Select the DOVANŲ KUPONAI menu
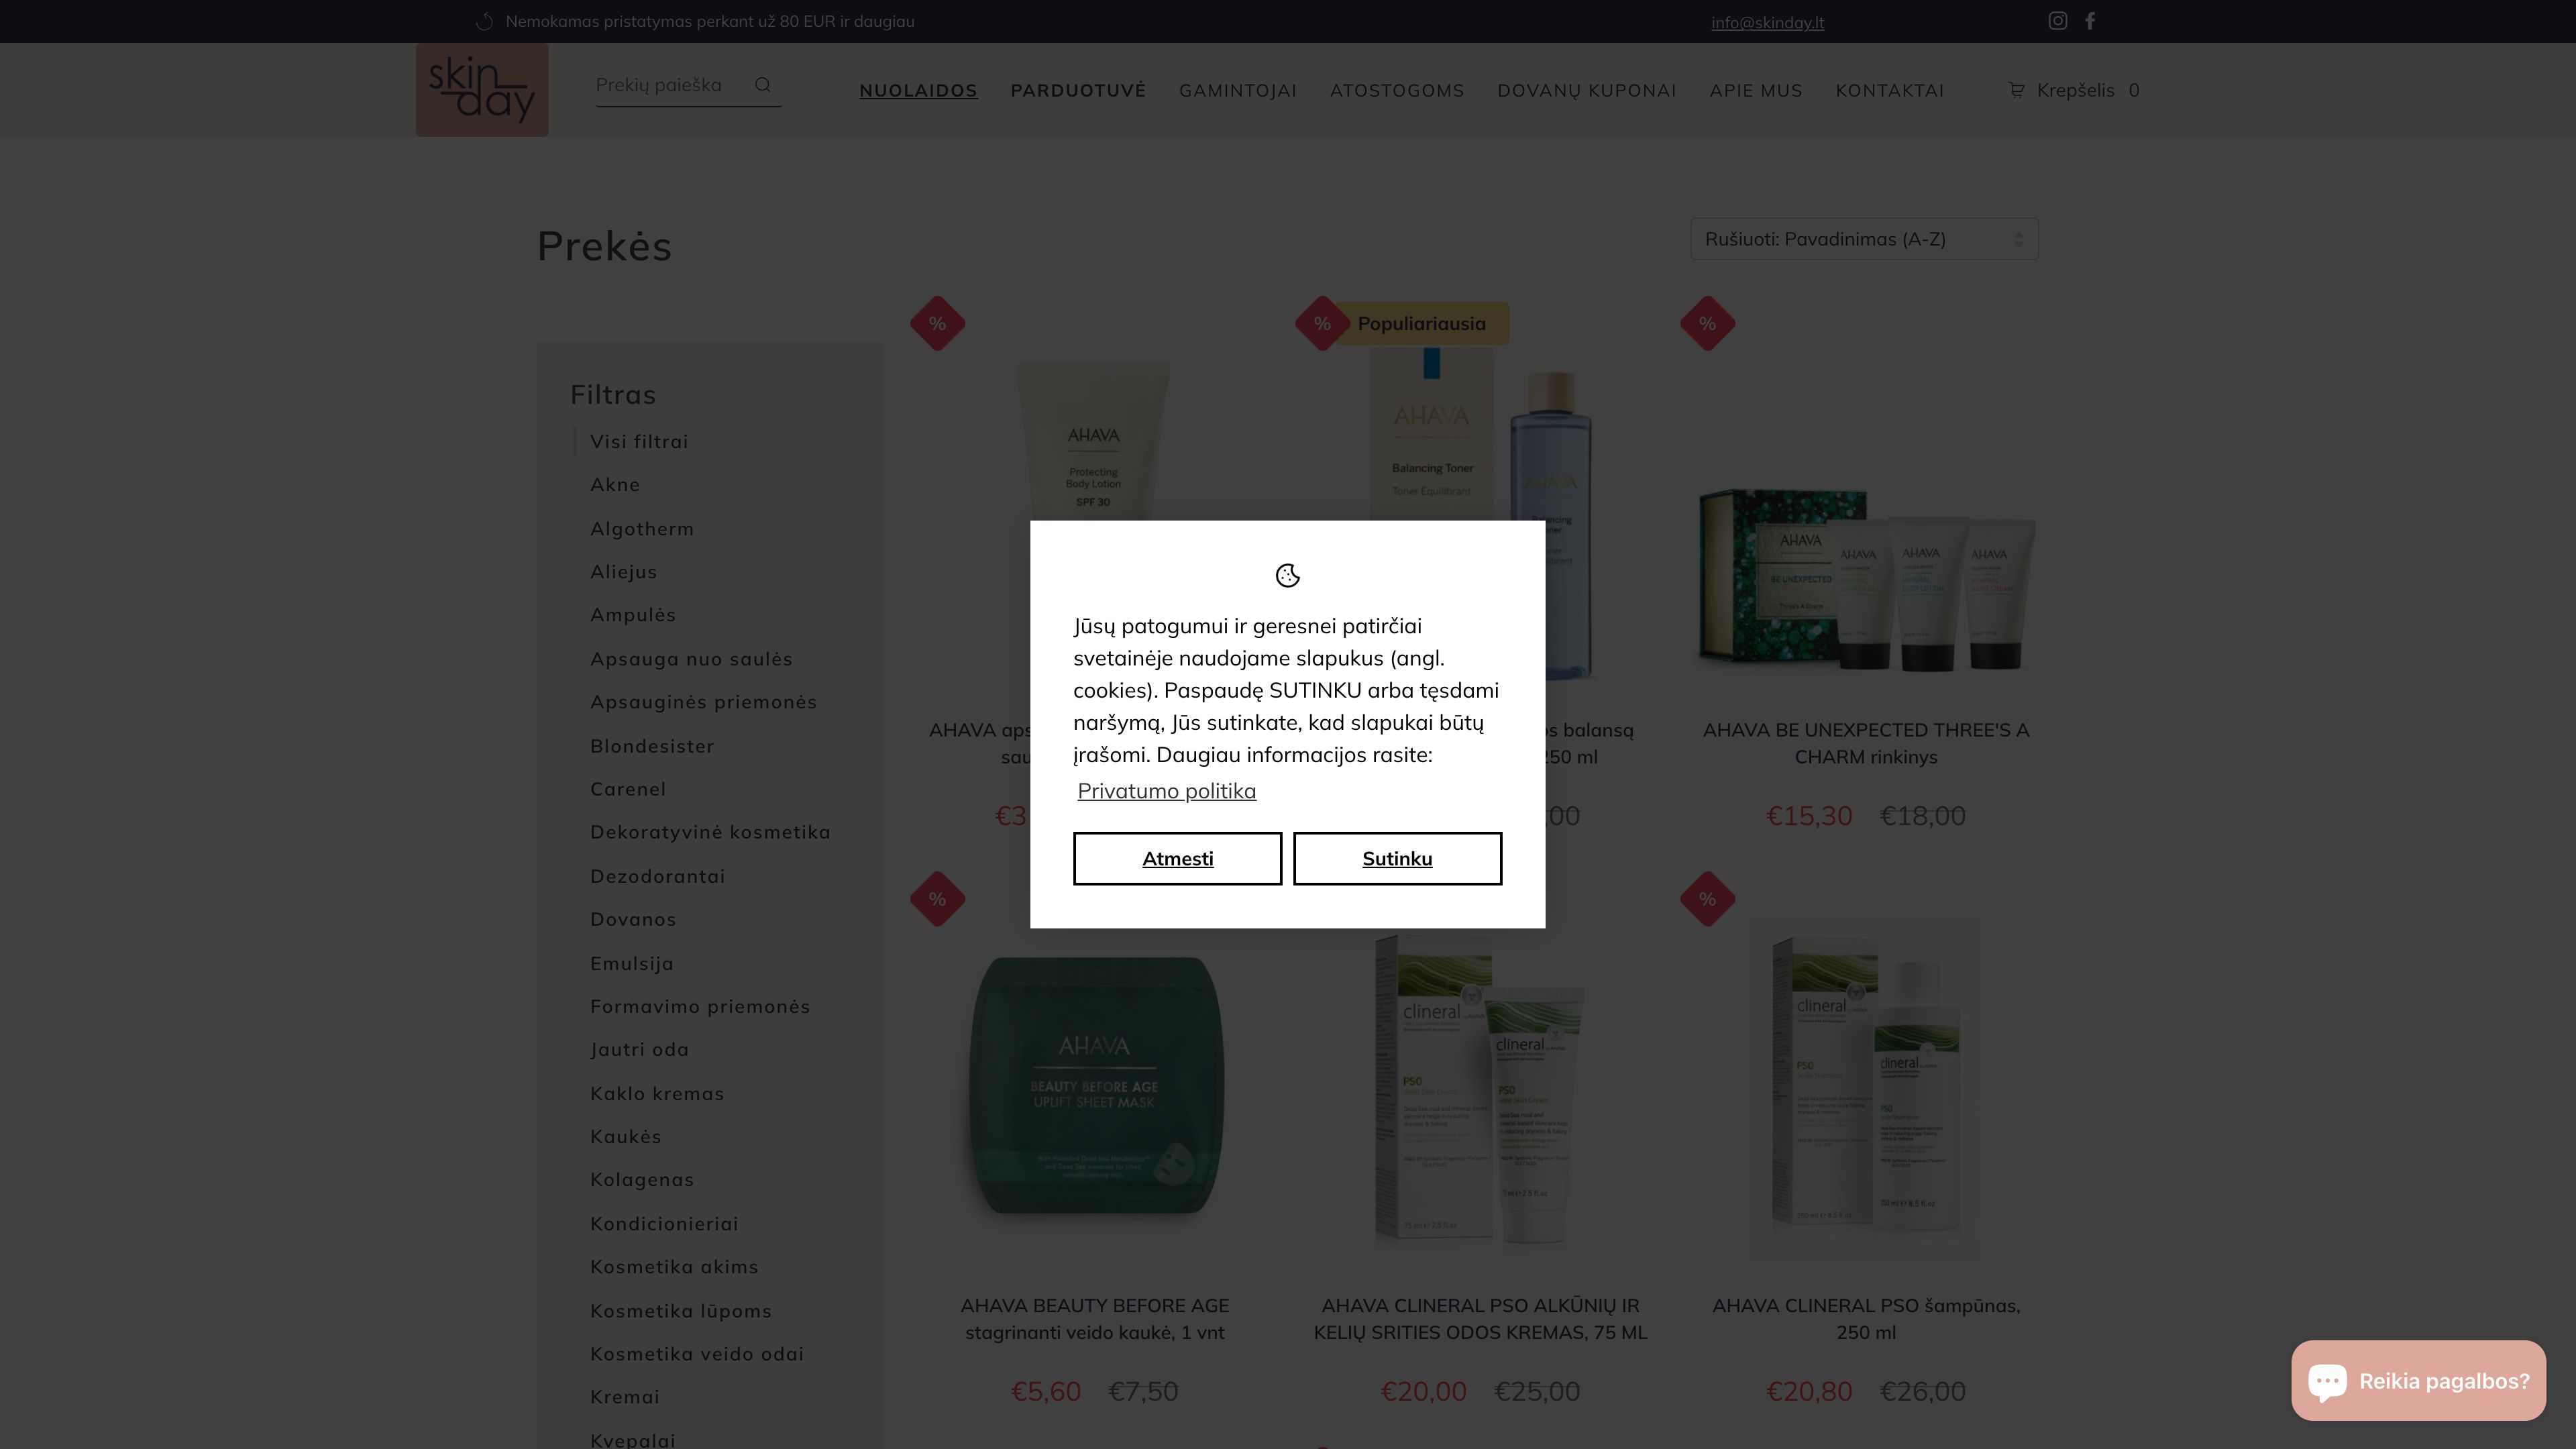The image size is (2576, 1449). tap(1586, 91)
